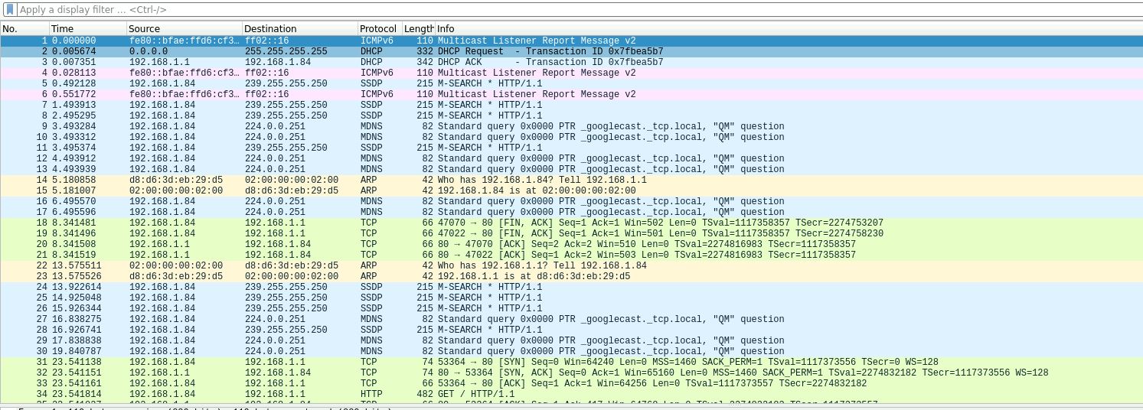Image resolution: width=1143 pixels, height=410 pixels.
Task: Select packet 2 DHCP Request row
Action: [x=571, y=51]
